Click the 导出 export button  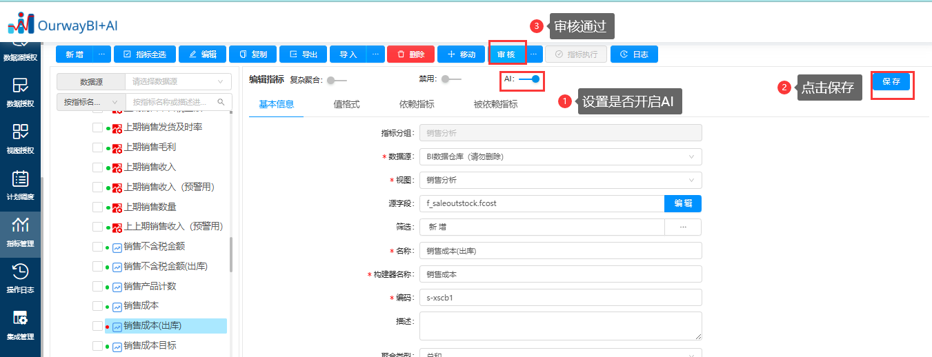click(x=303, y=54)
